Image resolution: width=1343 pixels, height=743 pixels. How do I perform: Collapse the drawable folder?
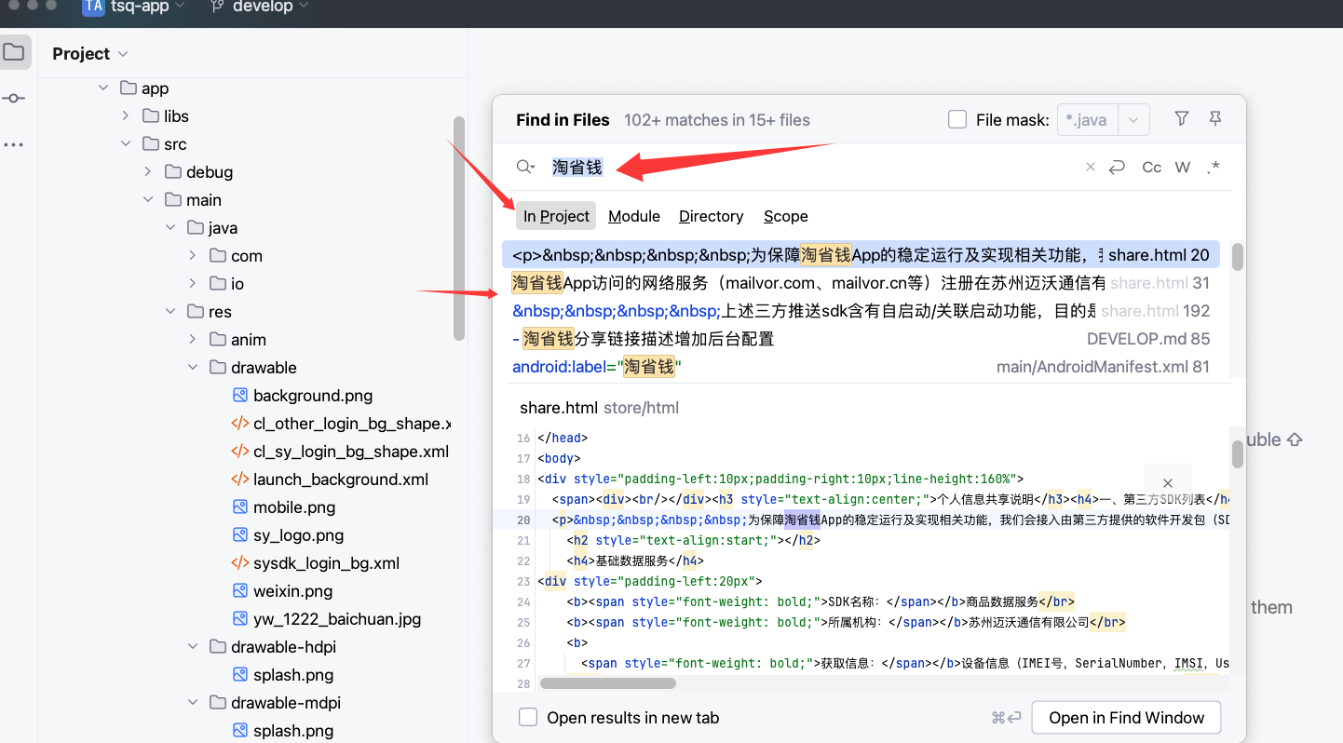(193, 368)
